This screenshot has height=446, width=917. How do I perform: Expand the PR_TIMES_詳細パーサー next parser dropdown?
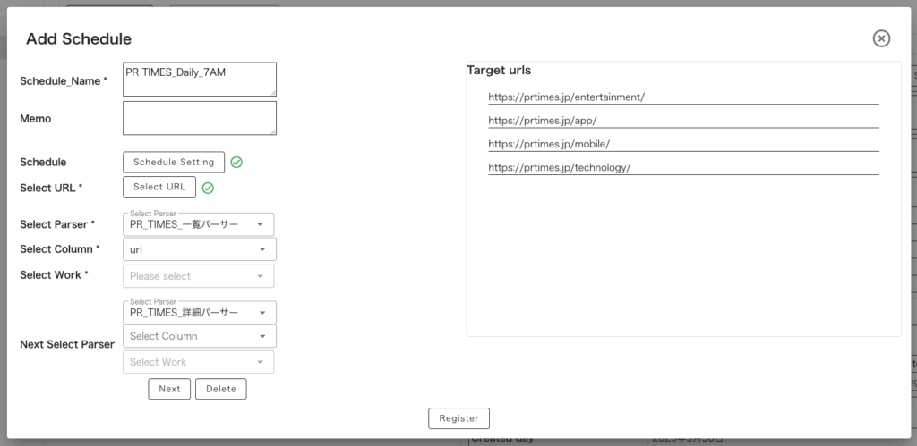198,312
